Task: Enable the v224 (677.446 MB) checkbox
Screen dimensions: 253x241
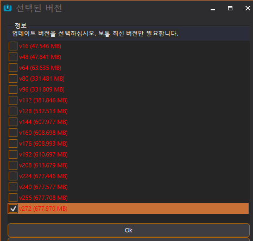Action: click(x=13, y=176)
